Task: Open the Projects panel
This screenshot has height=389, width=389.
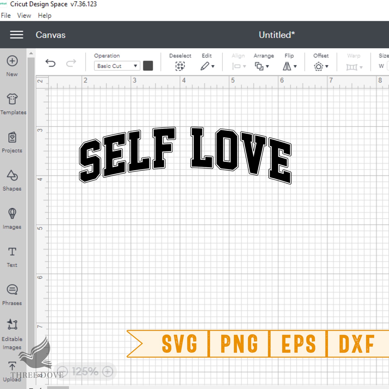Action: tap(12, 142)
